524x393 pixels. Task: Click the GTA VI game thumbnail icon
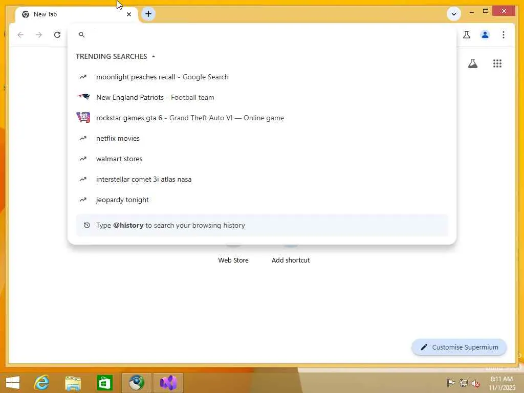tap(83, 117)
